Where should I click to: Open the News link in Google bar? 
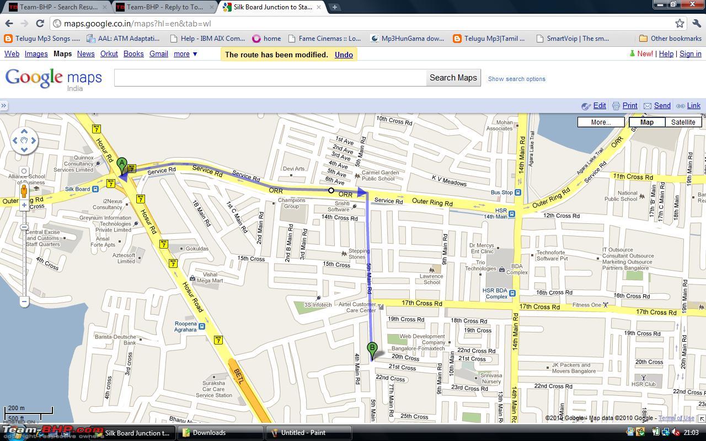pos(85,53)
